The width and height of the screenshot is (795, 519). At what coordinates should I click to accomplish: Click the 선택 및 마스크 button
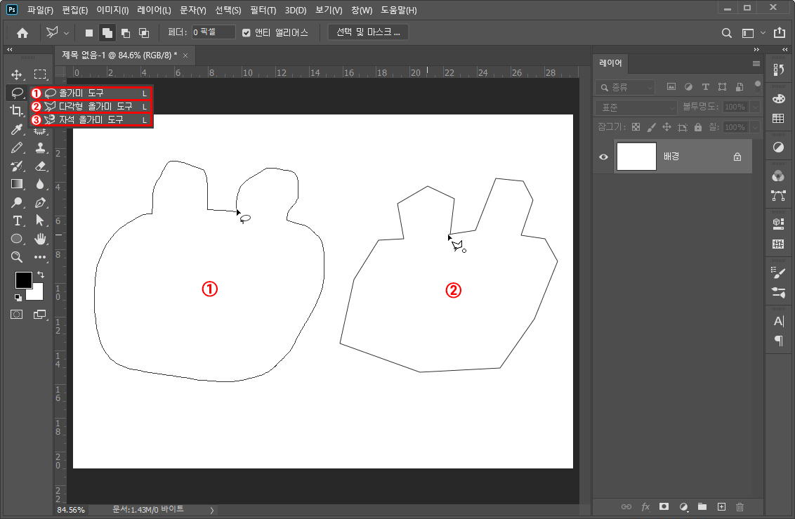point(368,32)
